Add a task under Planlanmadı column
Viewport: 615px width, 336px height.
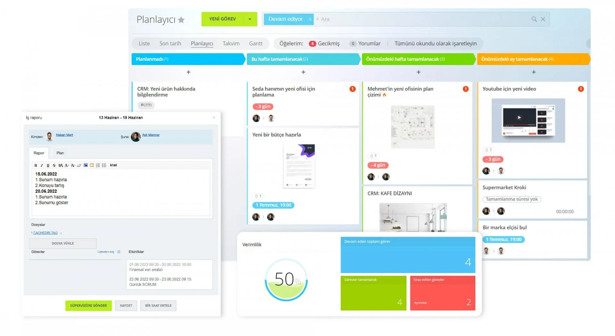pos(188,72)
